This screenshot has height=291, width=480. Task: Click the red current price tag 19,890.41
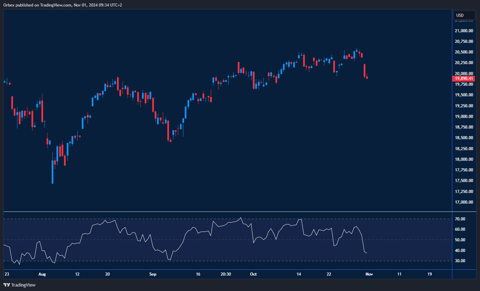point(463,78)
